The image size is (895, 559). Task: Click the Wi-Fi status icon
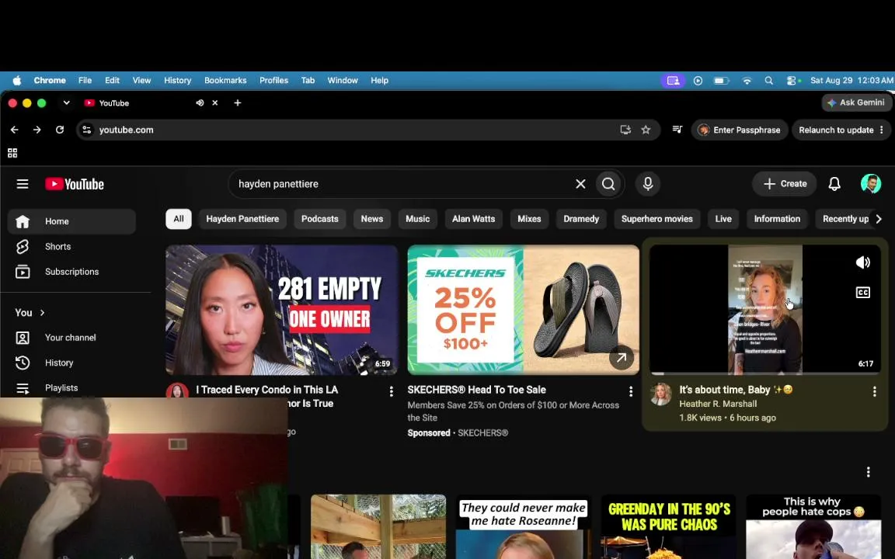click(x=747, y=81)
